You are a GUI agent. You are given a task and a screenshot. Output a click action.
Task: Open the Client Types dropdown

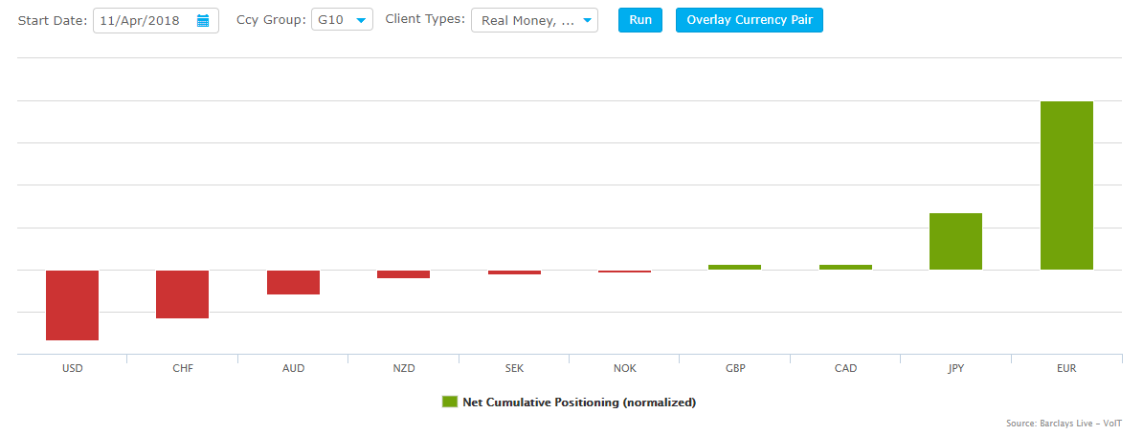(x=534, y=20)
